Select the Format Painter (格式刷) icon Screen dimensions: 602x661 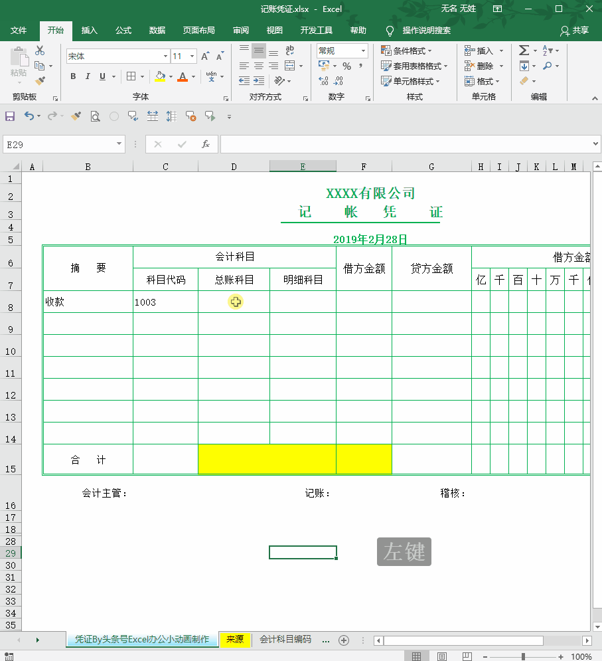pos(39,80)
